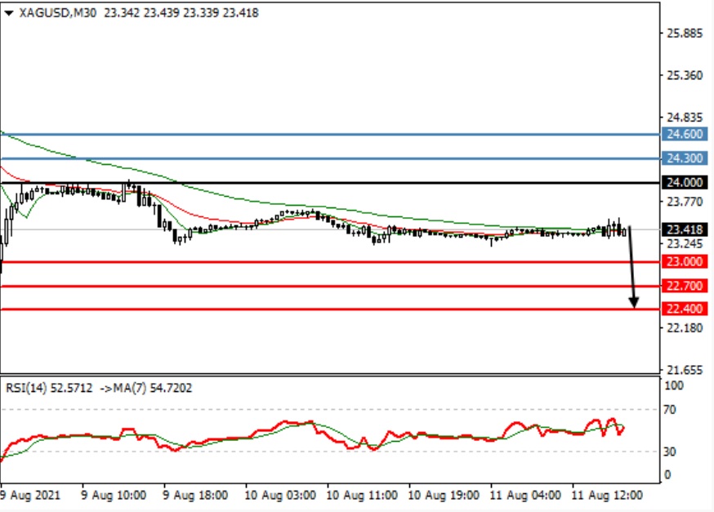Click the 10 Aug 11:00 time label
Screen dimensions: 714x512
362,495
